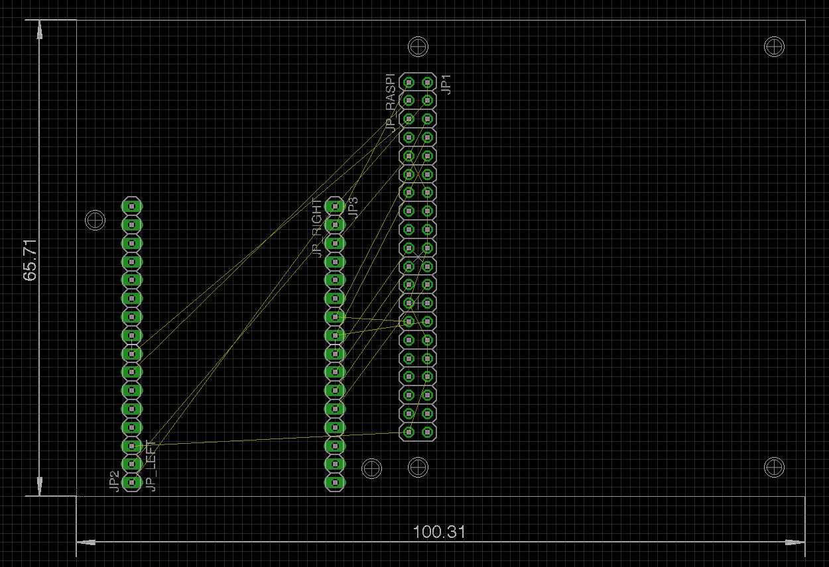The height and width of the screenshot is (567, 829).
Task: Select the mounting hole directly below JP1 header
Action: 418,467
